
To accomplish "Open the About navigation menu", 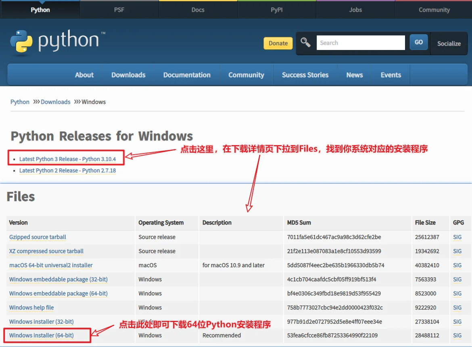I will point(84,75).
